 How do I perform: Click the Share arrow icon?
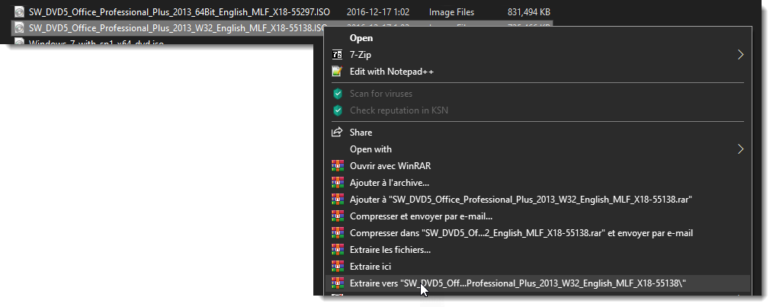click(x=337, y=132)
